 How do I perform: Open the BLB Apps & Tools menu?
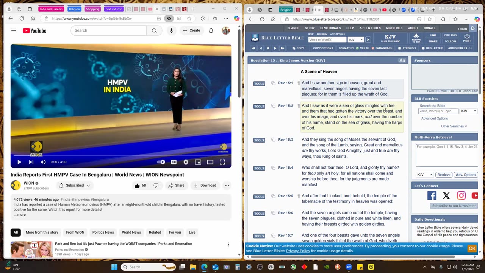tap(370, 28)
